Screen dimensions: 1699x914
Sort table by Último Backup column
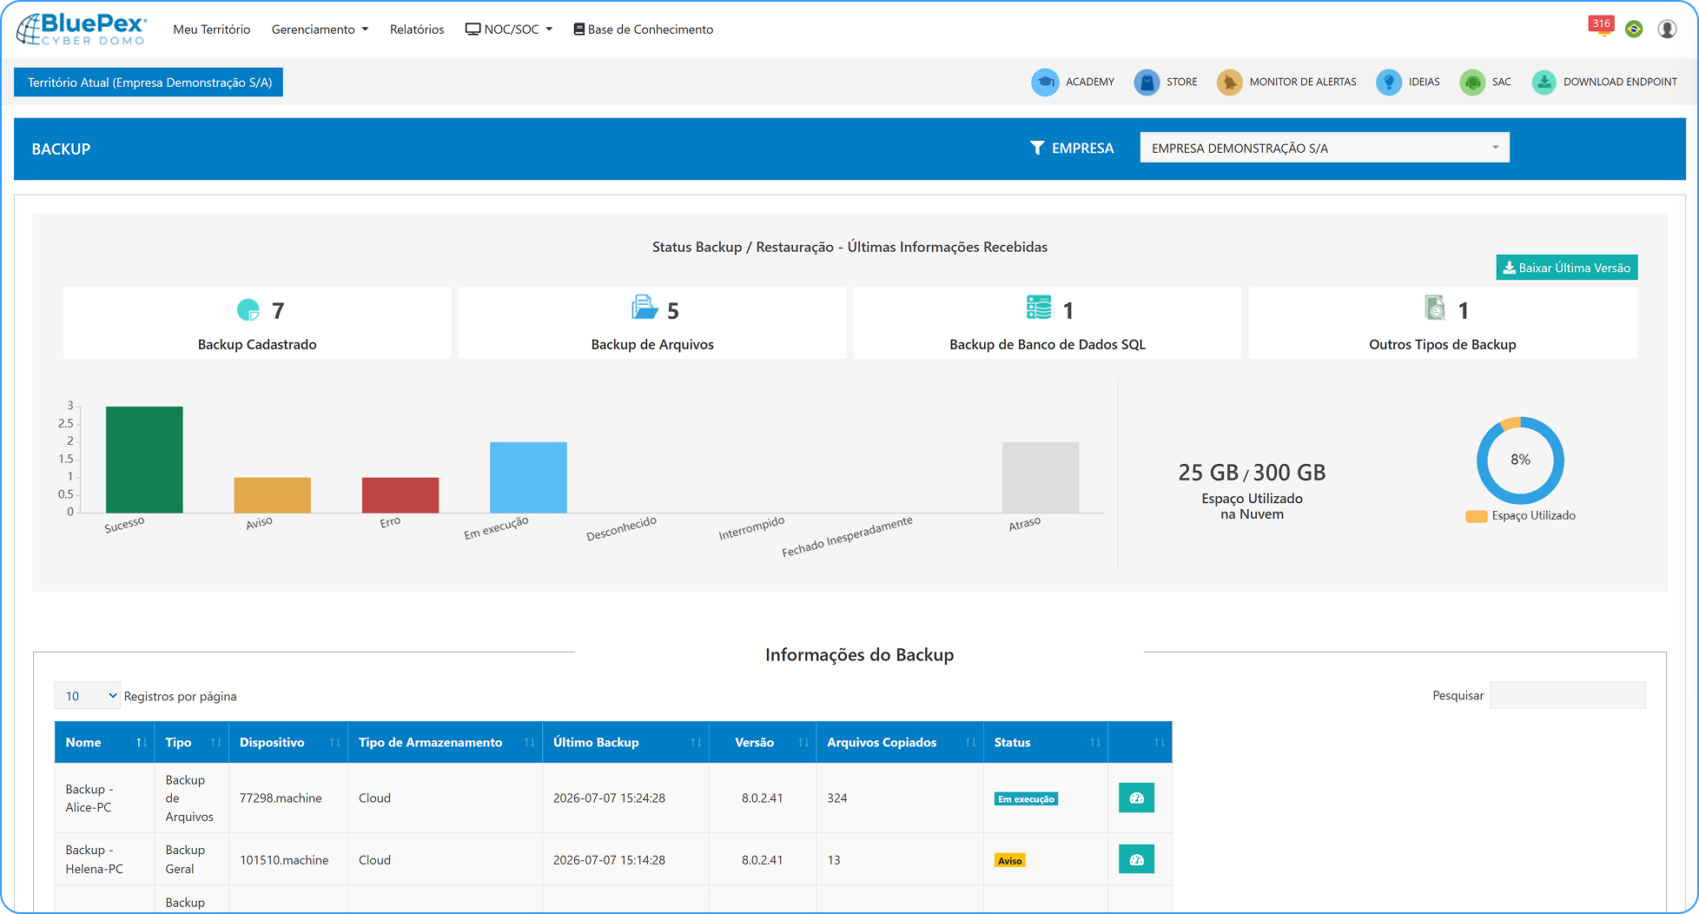tap(626, 742)
